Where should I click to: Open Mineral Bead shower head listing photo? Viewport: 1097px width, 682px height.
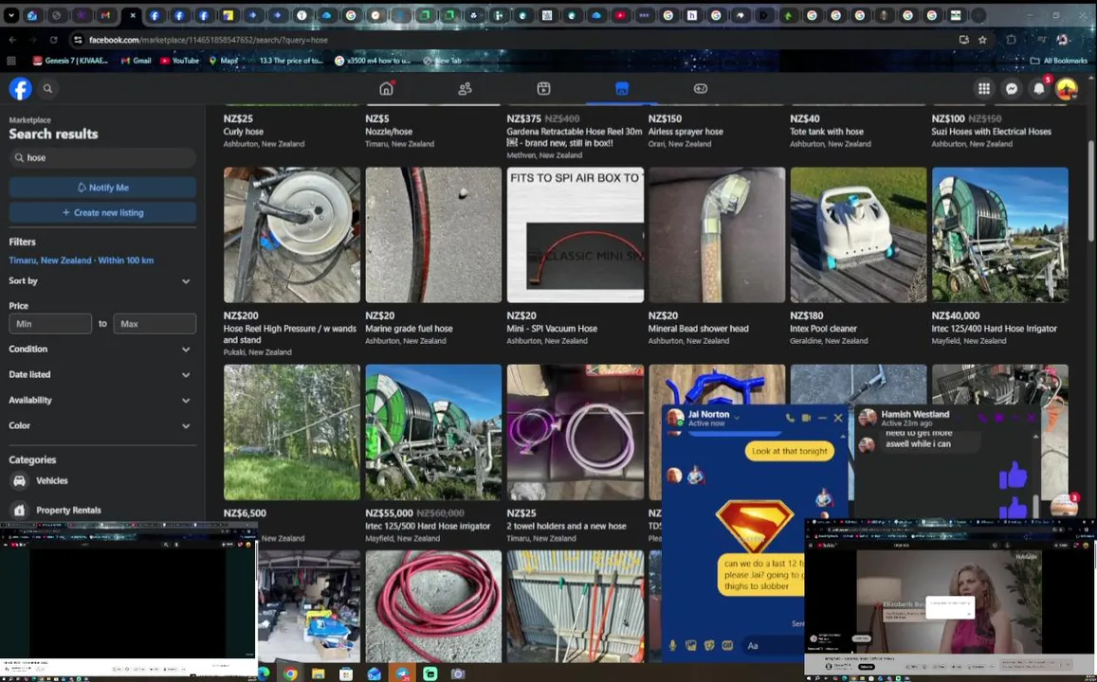717,235
